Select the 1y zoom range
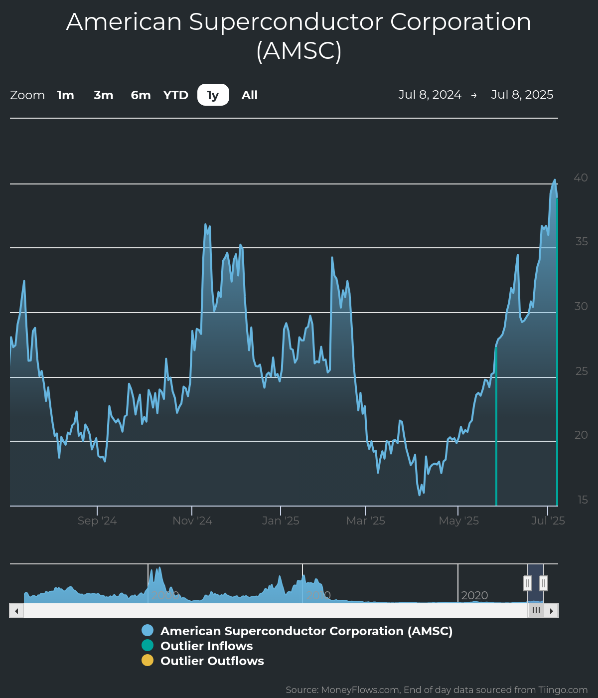This screenshot has width=598, height=698. click(213, 95)
